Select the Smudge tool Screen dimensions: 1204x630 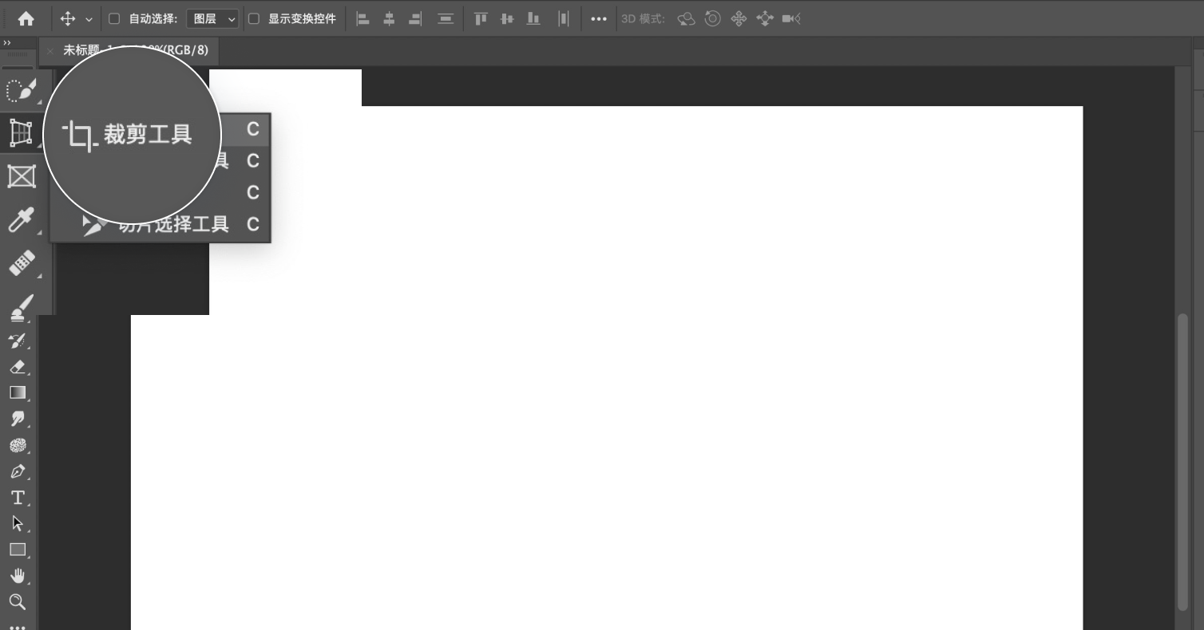18,419
